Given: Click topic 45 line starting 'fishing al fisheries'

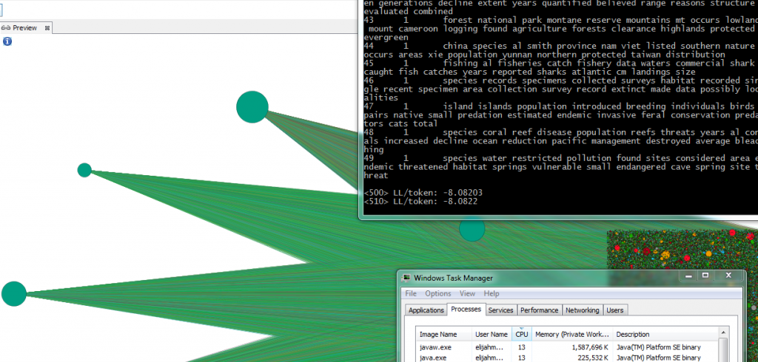Looking at the screenshot, I should (561, 64).
